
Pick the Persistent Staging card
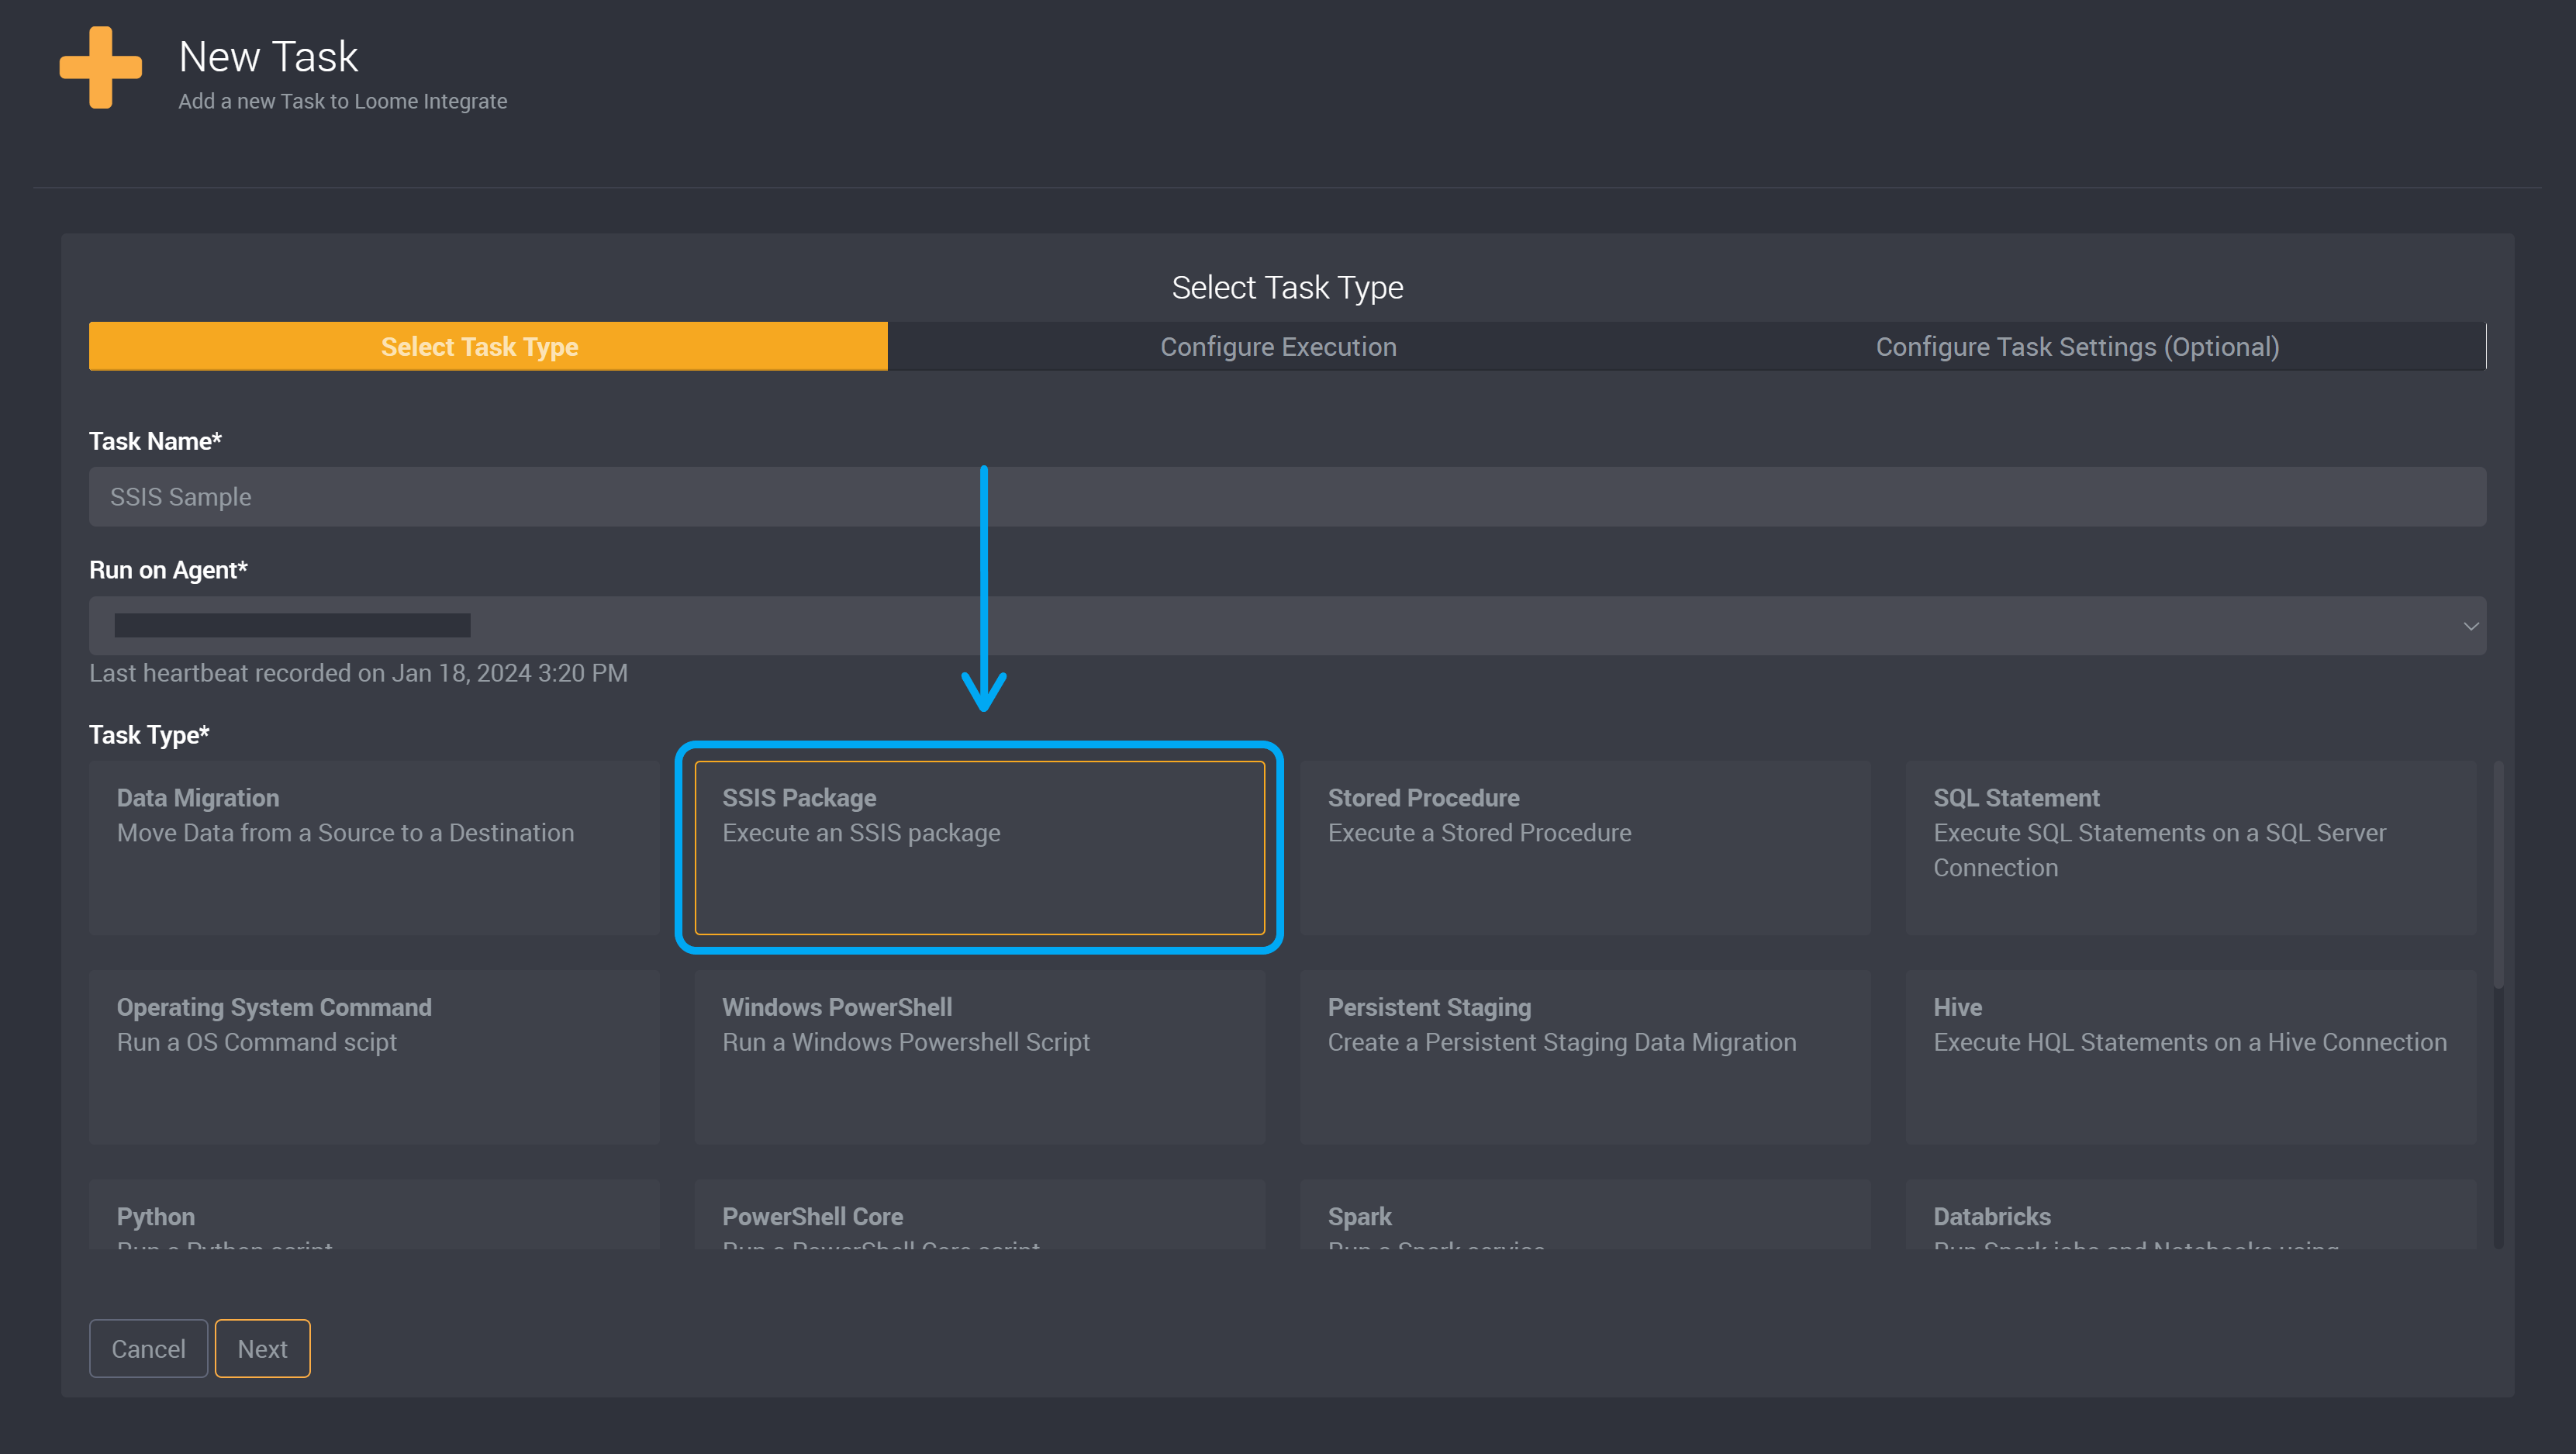click(x=1585, y=1057)
